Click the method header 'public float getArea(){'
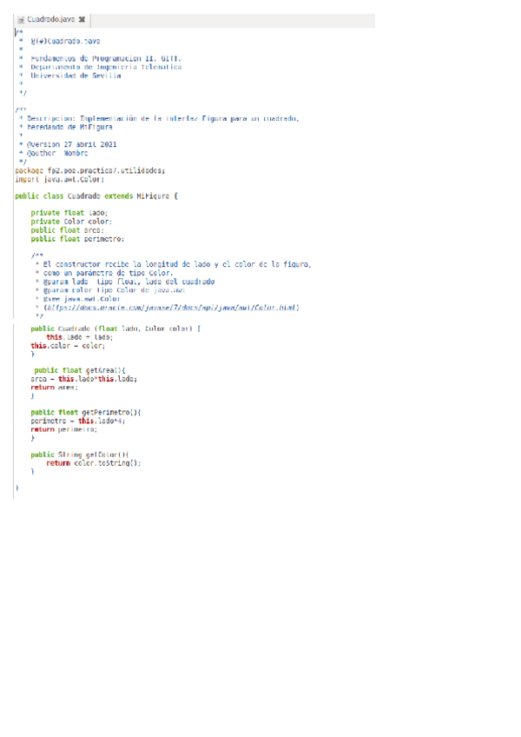This screenshot has width=521, height=737. [x=80, y=370]
